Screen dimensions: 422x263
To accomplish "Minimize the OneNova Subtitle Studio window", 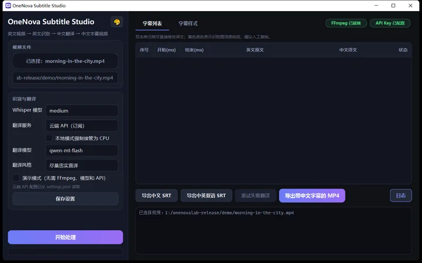I will pyautogui.click(x=376, y=6).
